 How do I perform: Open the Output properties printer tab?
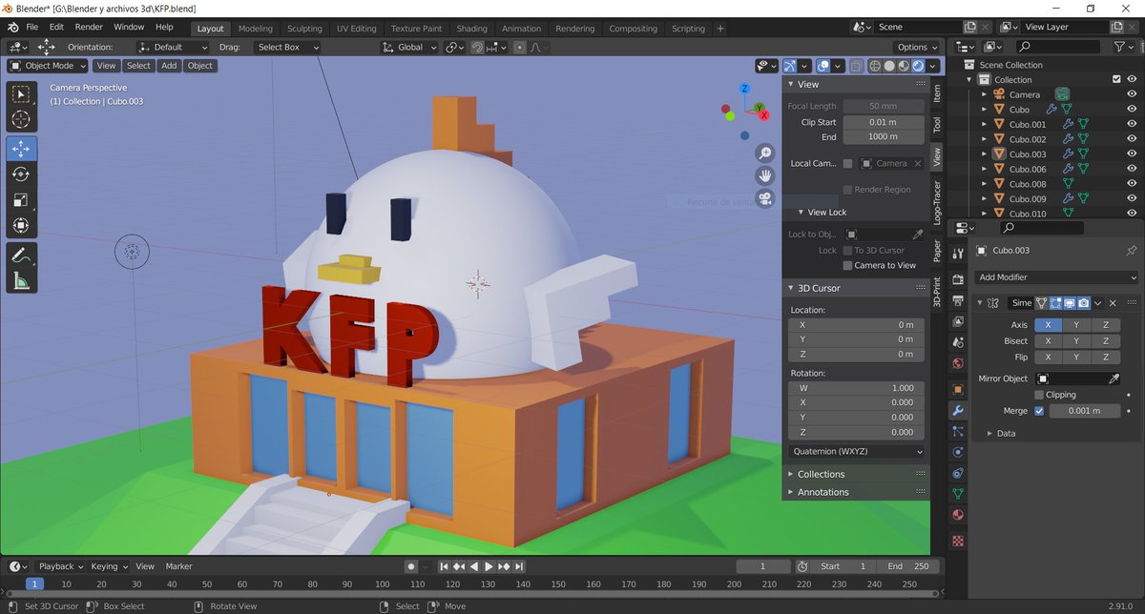(958, 301)
